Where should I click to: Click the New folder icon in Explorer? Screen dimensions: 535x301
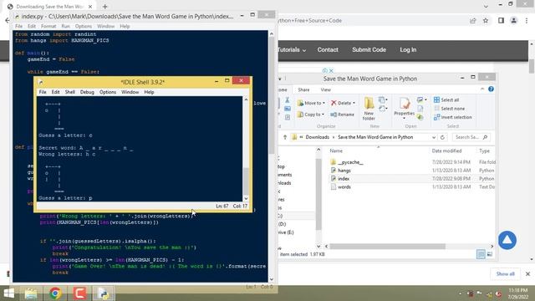point(369,104)
